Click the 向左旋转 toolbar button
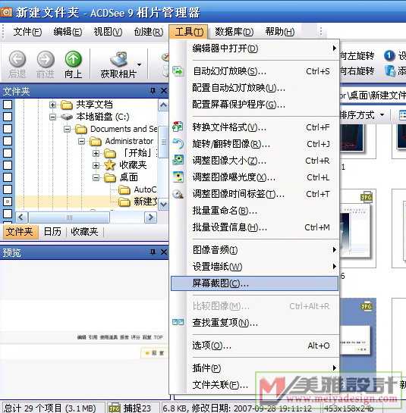406x413 pixels. pos(357,56)
